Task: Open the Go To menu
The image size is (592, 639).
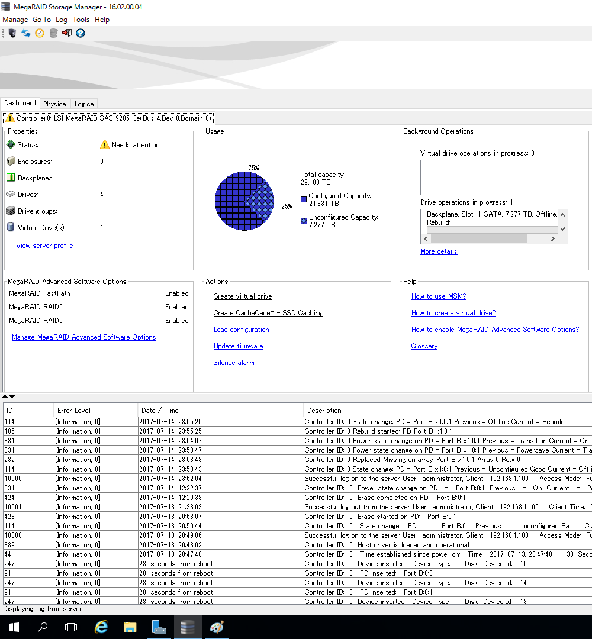Action: (41, 20)
